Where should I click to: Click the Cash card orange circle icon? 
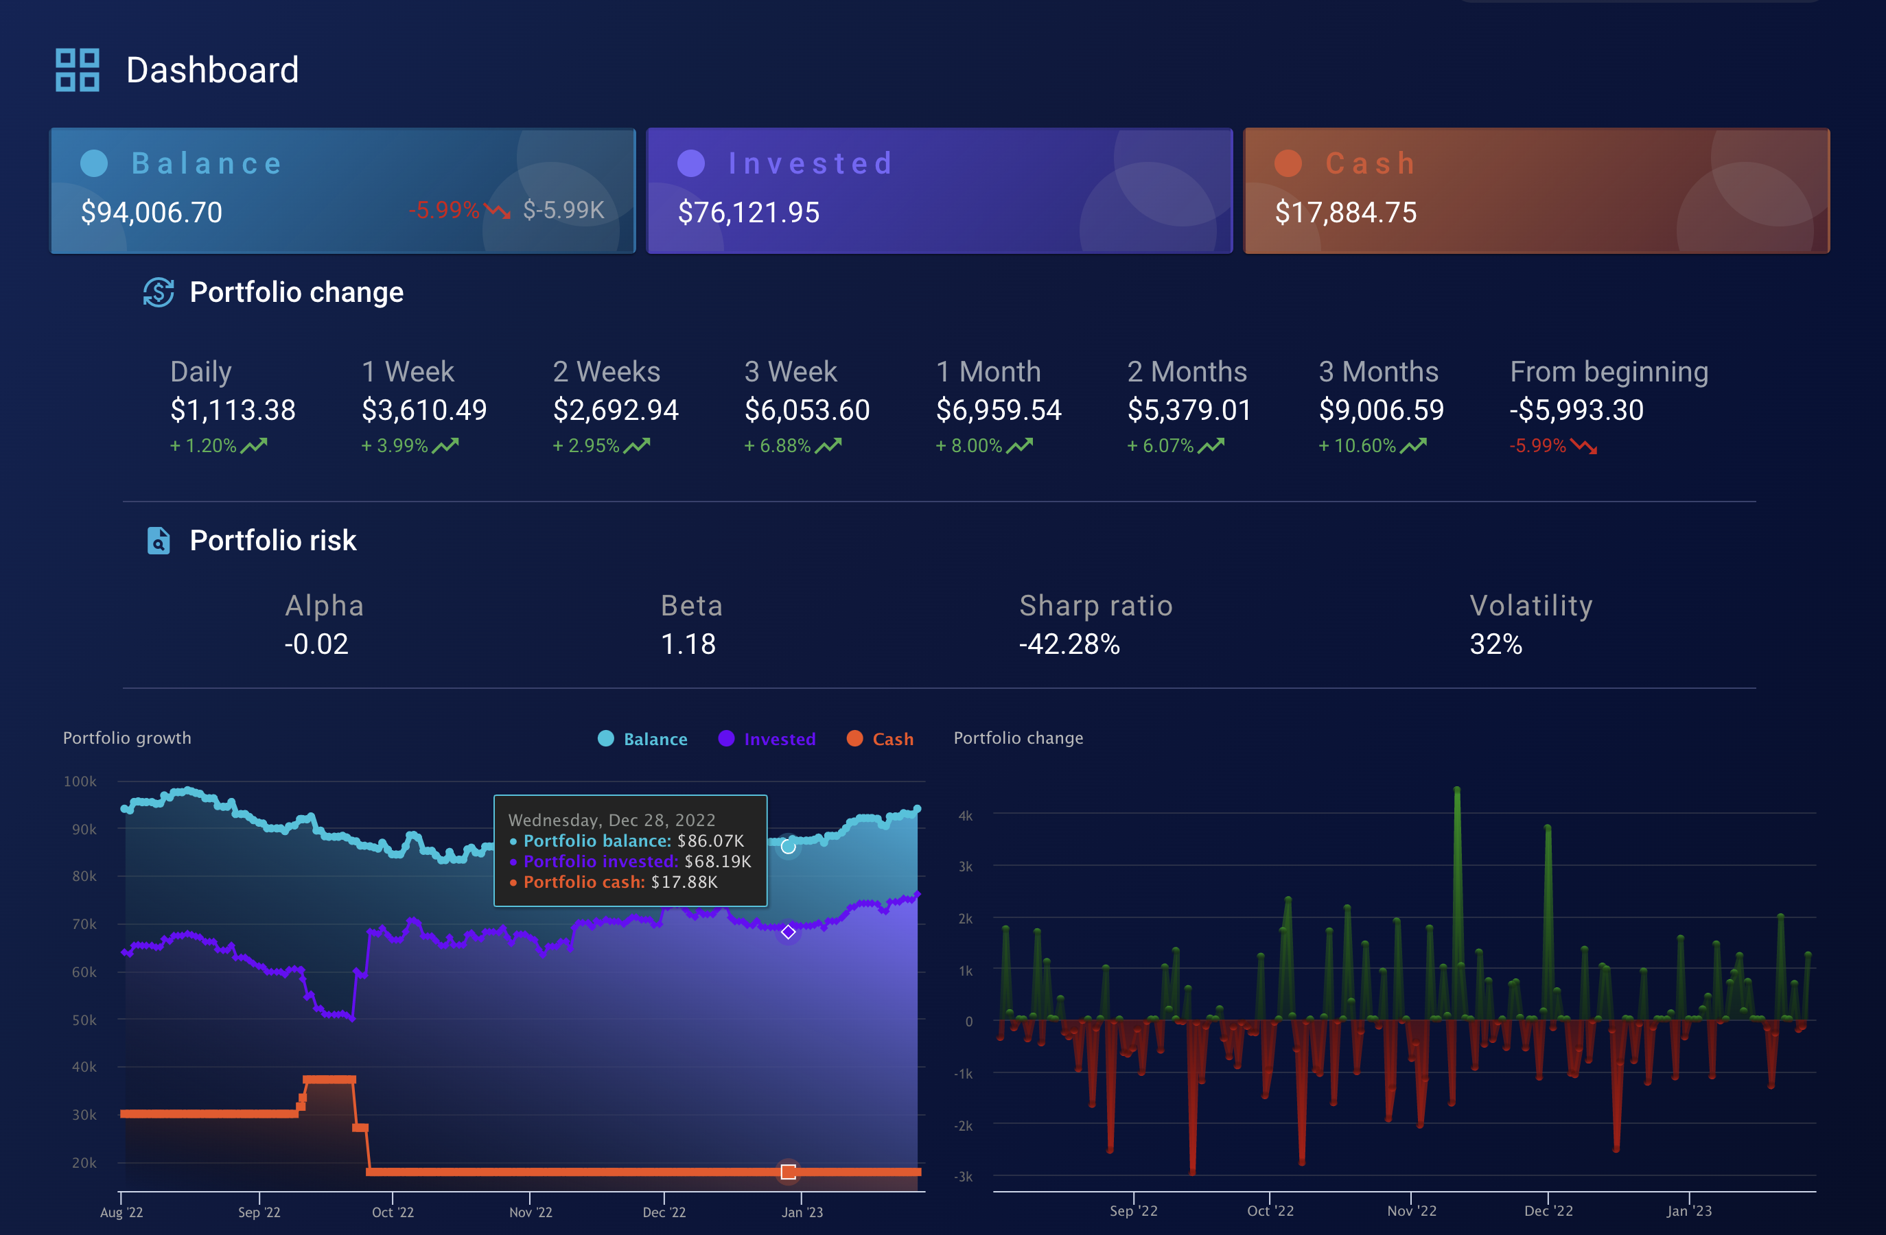coord(1288,163)
